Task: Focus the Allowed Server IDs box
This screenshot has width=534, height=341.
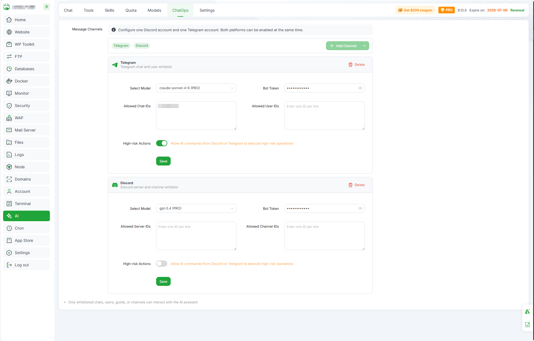Action: [196, 236]
